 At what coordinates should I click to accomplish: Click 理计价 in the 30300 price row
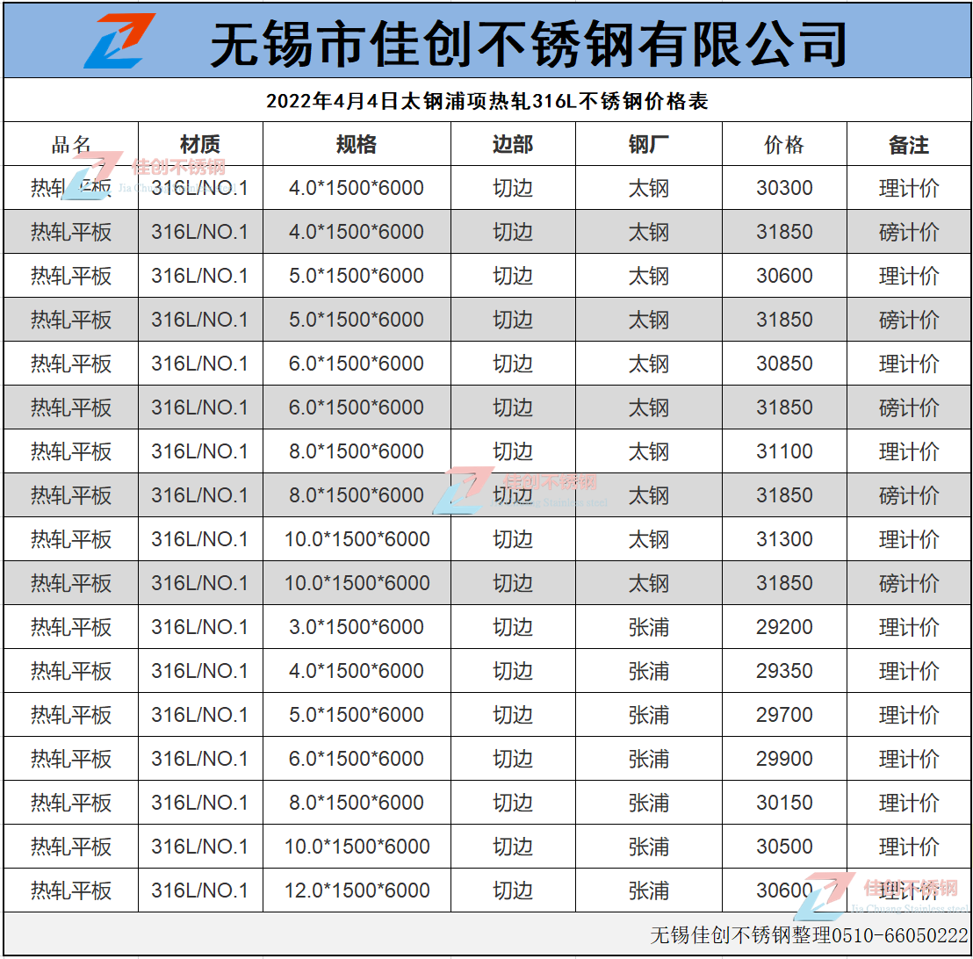tap(909, 187)
